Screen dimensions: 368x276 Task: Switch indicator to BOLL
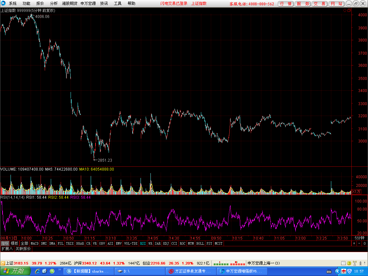point(200,243)
